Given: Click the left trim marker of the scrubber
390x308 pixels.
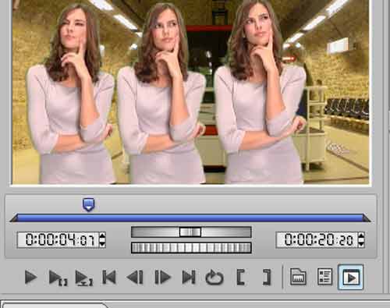Looking at the screenshot, I should (x=14, y=218).
